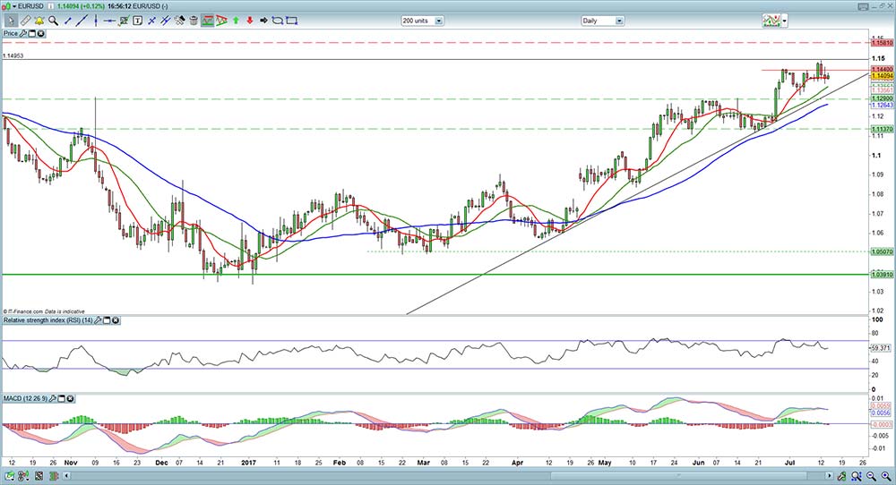Maximize the RSI indicator panel
This screenshot has height=485, width=896.
(x=107, y=320)
